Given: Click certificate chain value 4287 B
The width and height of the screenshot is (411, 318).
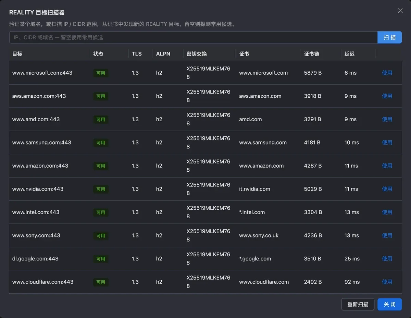Looking at the screenshot, I should click(313, 166).
